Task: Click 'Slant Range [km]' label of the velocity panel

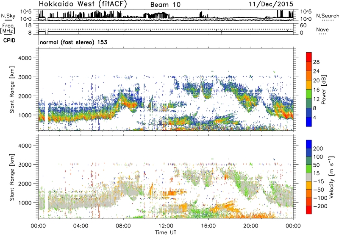Action: (12, 177)
